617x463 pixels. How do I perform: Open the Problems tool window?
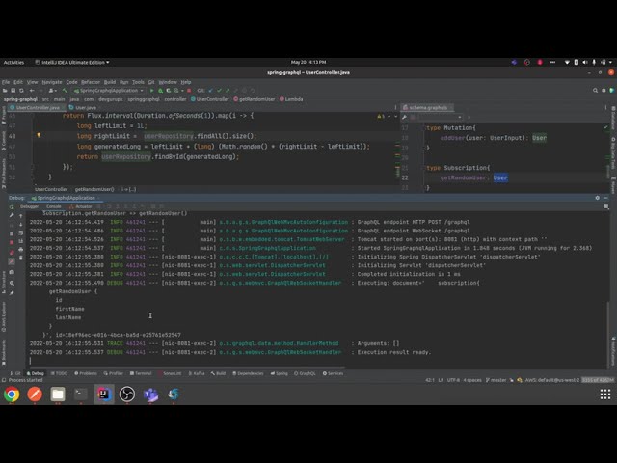[x=86, y=373]
